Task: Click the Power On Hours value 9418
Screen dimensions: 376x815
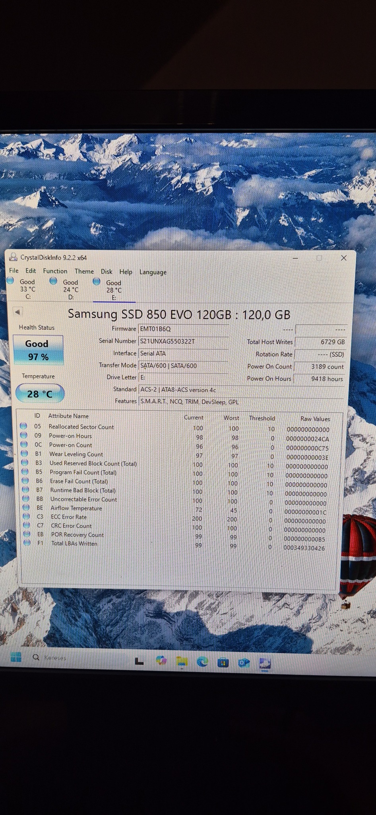Action: tap(319, 379)
